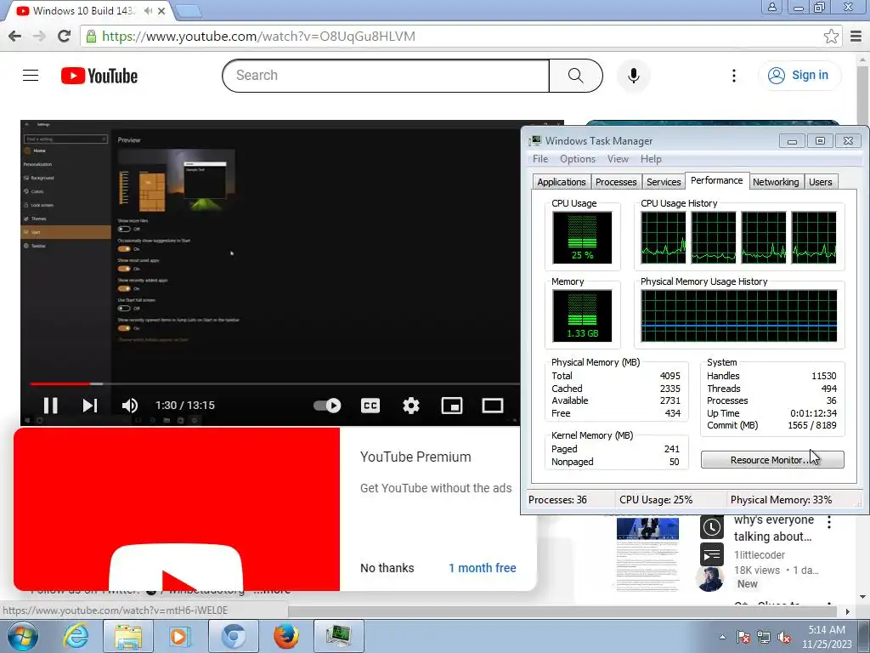Switch to theater mode view
The image size is (870, 653).
pyautogui.click(x=492, y=406)
